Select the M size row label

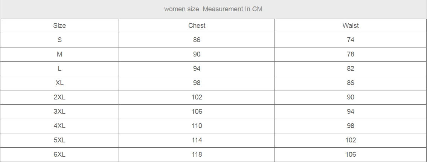click(59, 54)
